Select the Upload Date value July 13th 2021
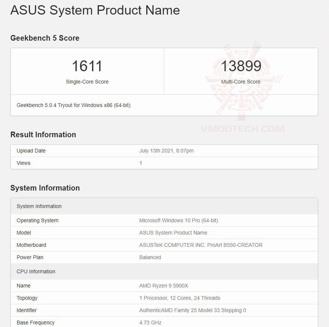 (166, 151)
